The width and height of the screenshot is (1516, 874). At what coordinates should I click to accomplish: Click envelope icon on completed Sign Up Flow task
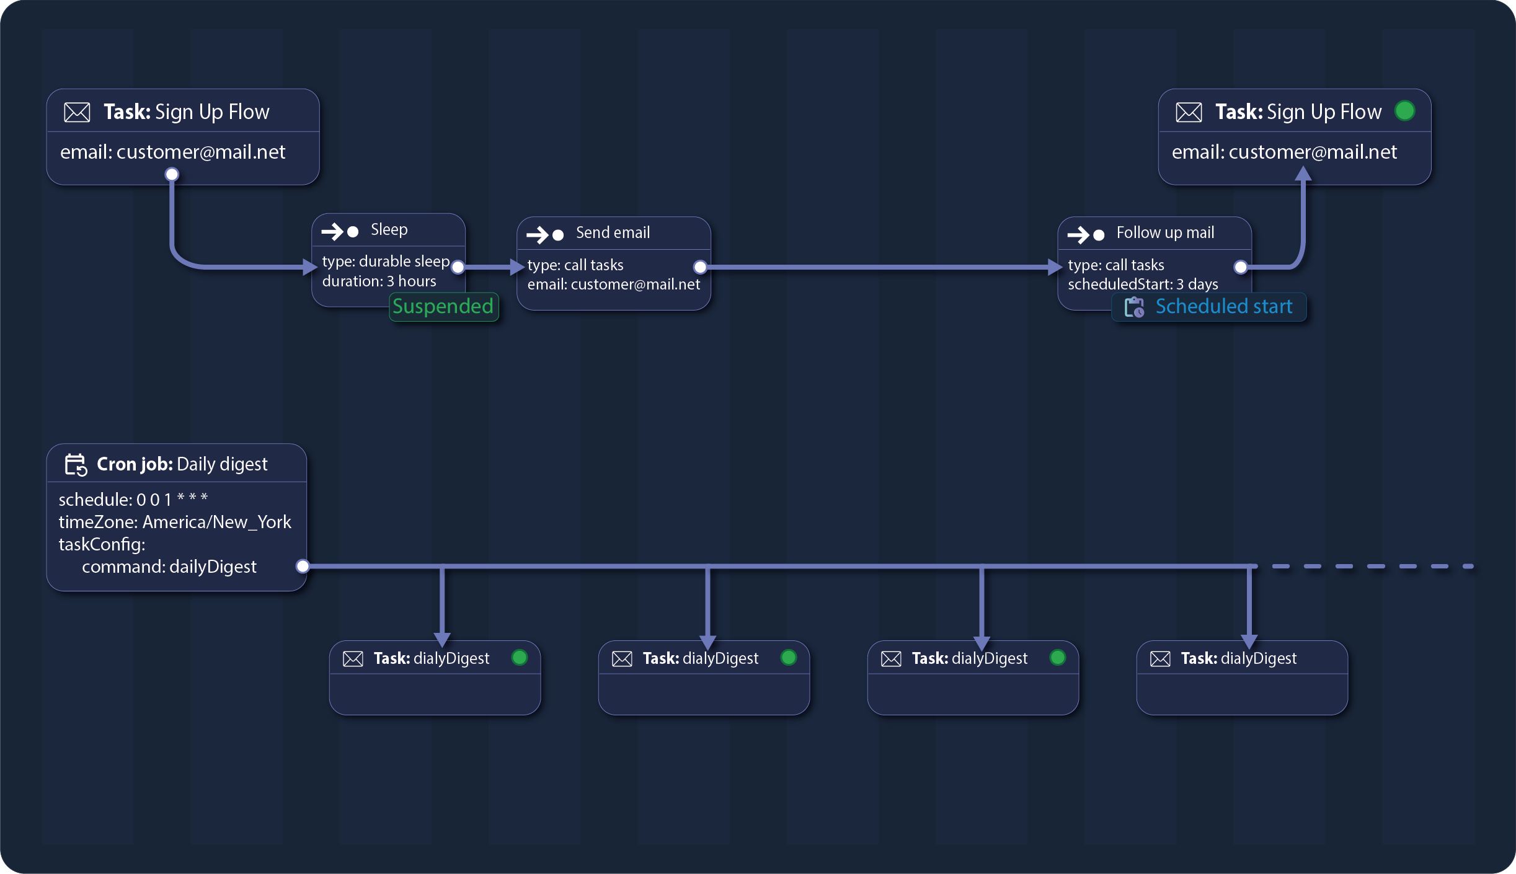coord(1189,112)
